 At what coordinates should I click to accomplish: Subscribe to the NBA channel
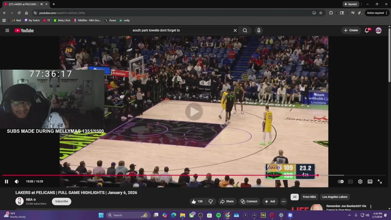(61, 201)
